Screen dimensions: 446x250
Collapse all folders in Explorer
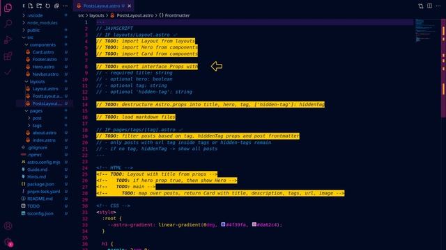(56, 6)
